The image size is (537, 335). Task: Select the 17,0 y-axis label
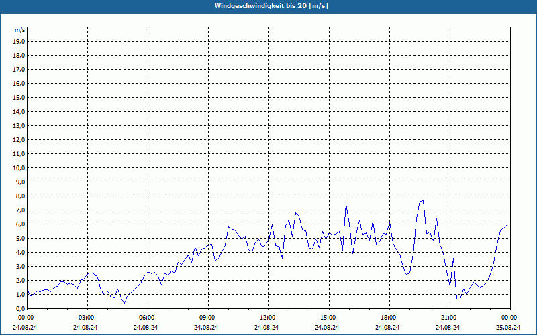19,70
